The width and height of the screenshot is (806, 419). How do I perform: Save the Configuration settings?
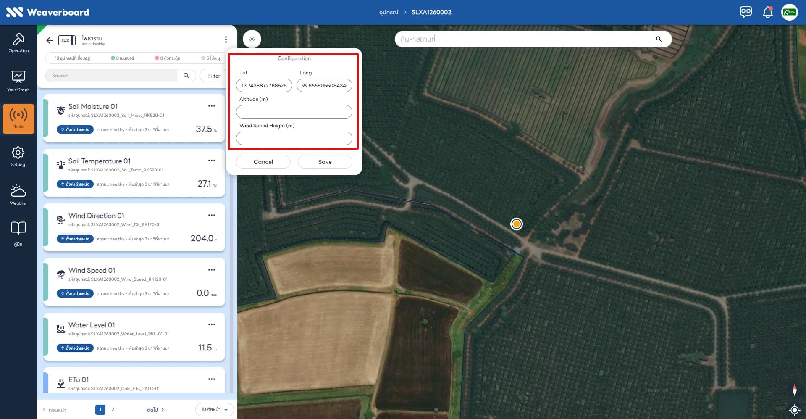click(x=325, y=162)
